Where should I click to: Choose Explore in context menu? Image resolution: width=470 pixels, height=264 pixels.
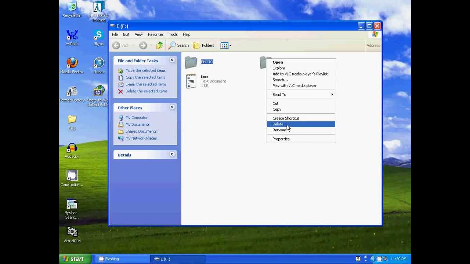pos(301,68)
